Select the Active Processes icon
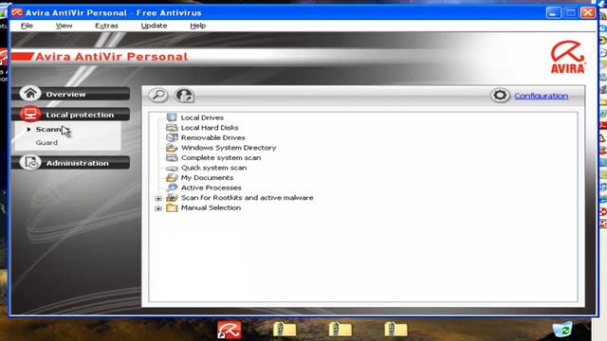Screen dimensions: 607x341 coord(172,188)
